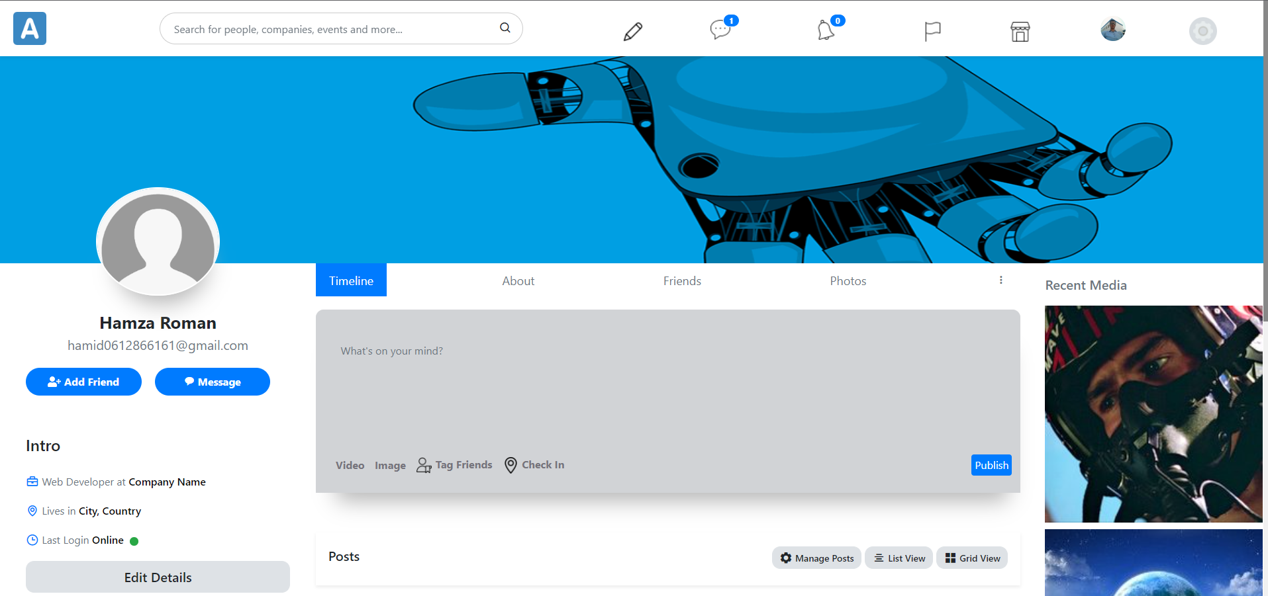Open the planet sky media thumbnail
This screenshot has width=1268, height=596.
point(1153,562)
